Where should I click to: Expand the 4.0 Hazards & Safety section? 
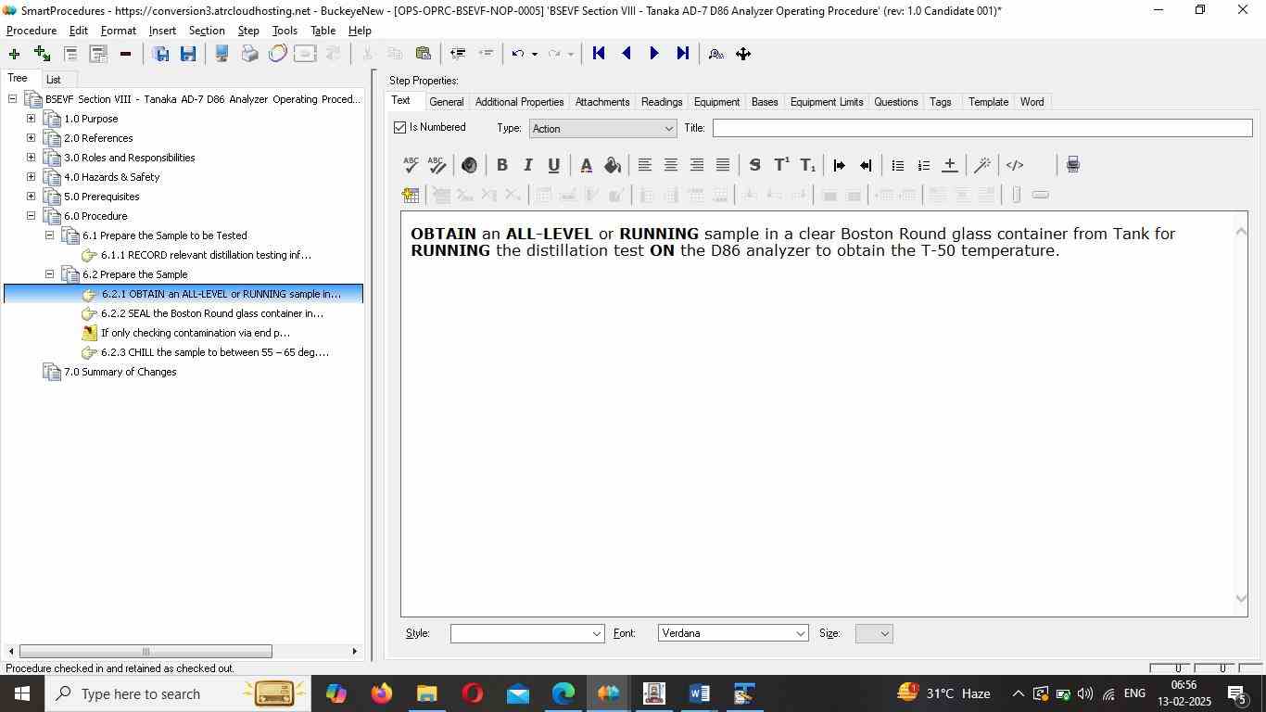click(x=31, y=177)
